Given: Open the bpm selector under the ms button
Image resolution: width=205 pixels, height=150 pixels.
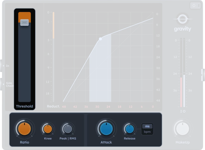Looking at the screenshot, I should click(147, 131).
